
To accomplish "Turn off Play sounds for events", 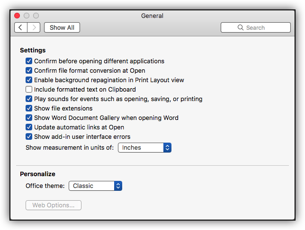I will click(29, 99).
